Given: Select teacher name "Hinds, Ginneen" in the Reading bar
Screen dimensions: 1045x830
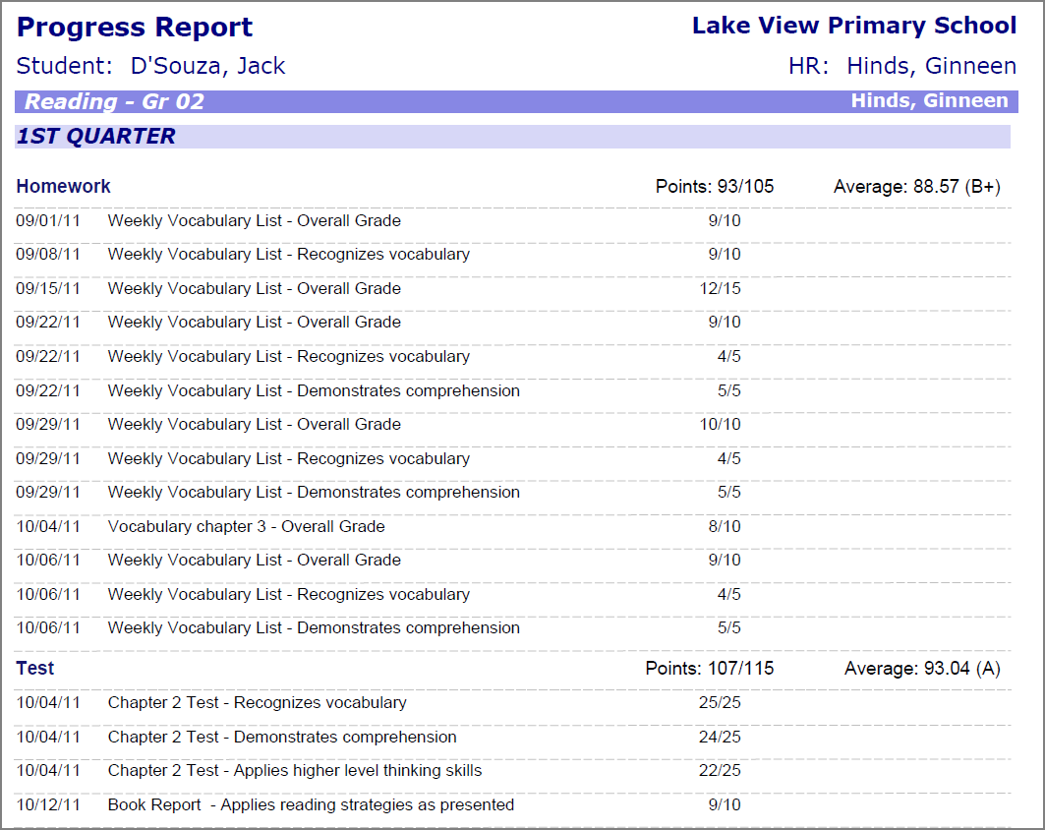Looking at the screenshot, I should tap(930, 100).
